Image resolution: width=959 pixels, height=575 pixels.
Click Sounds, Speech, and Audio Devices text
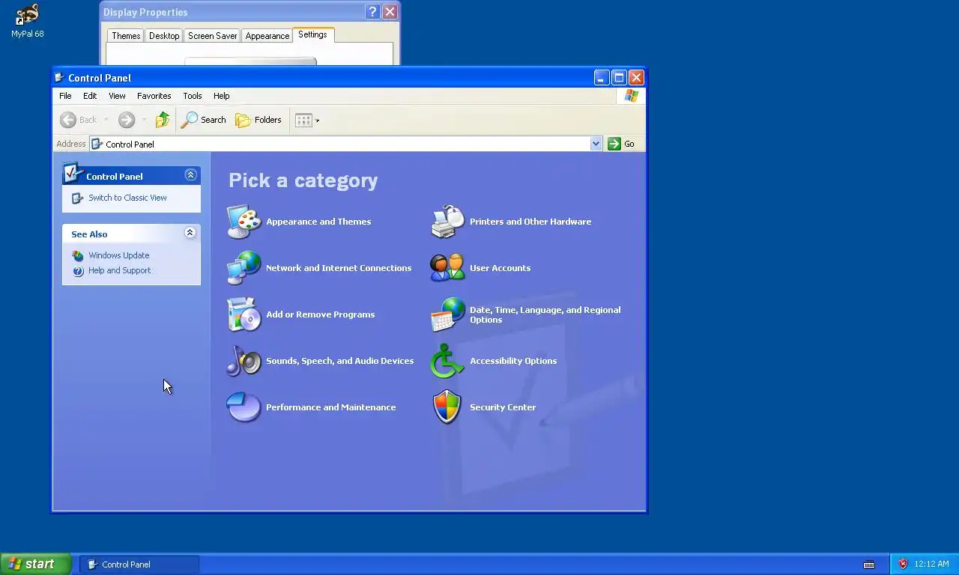pos(339,361)
